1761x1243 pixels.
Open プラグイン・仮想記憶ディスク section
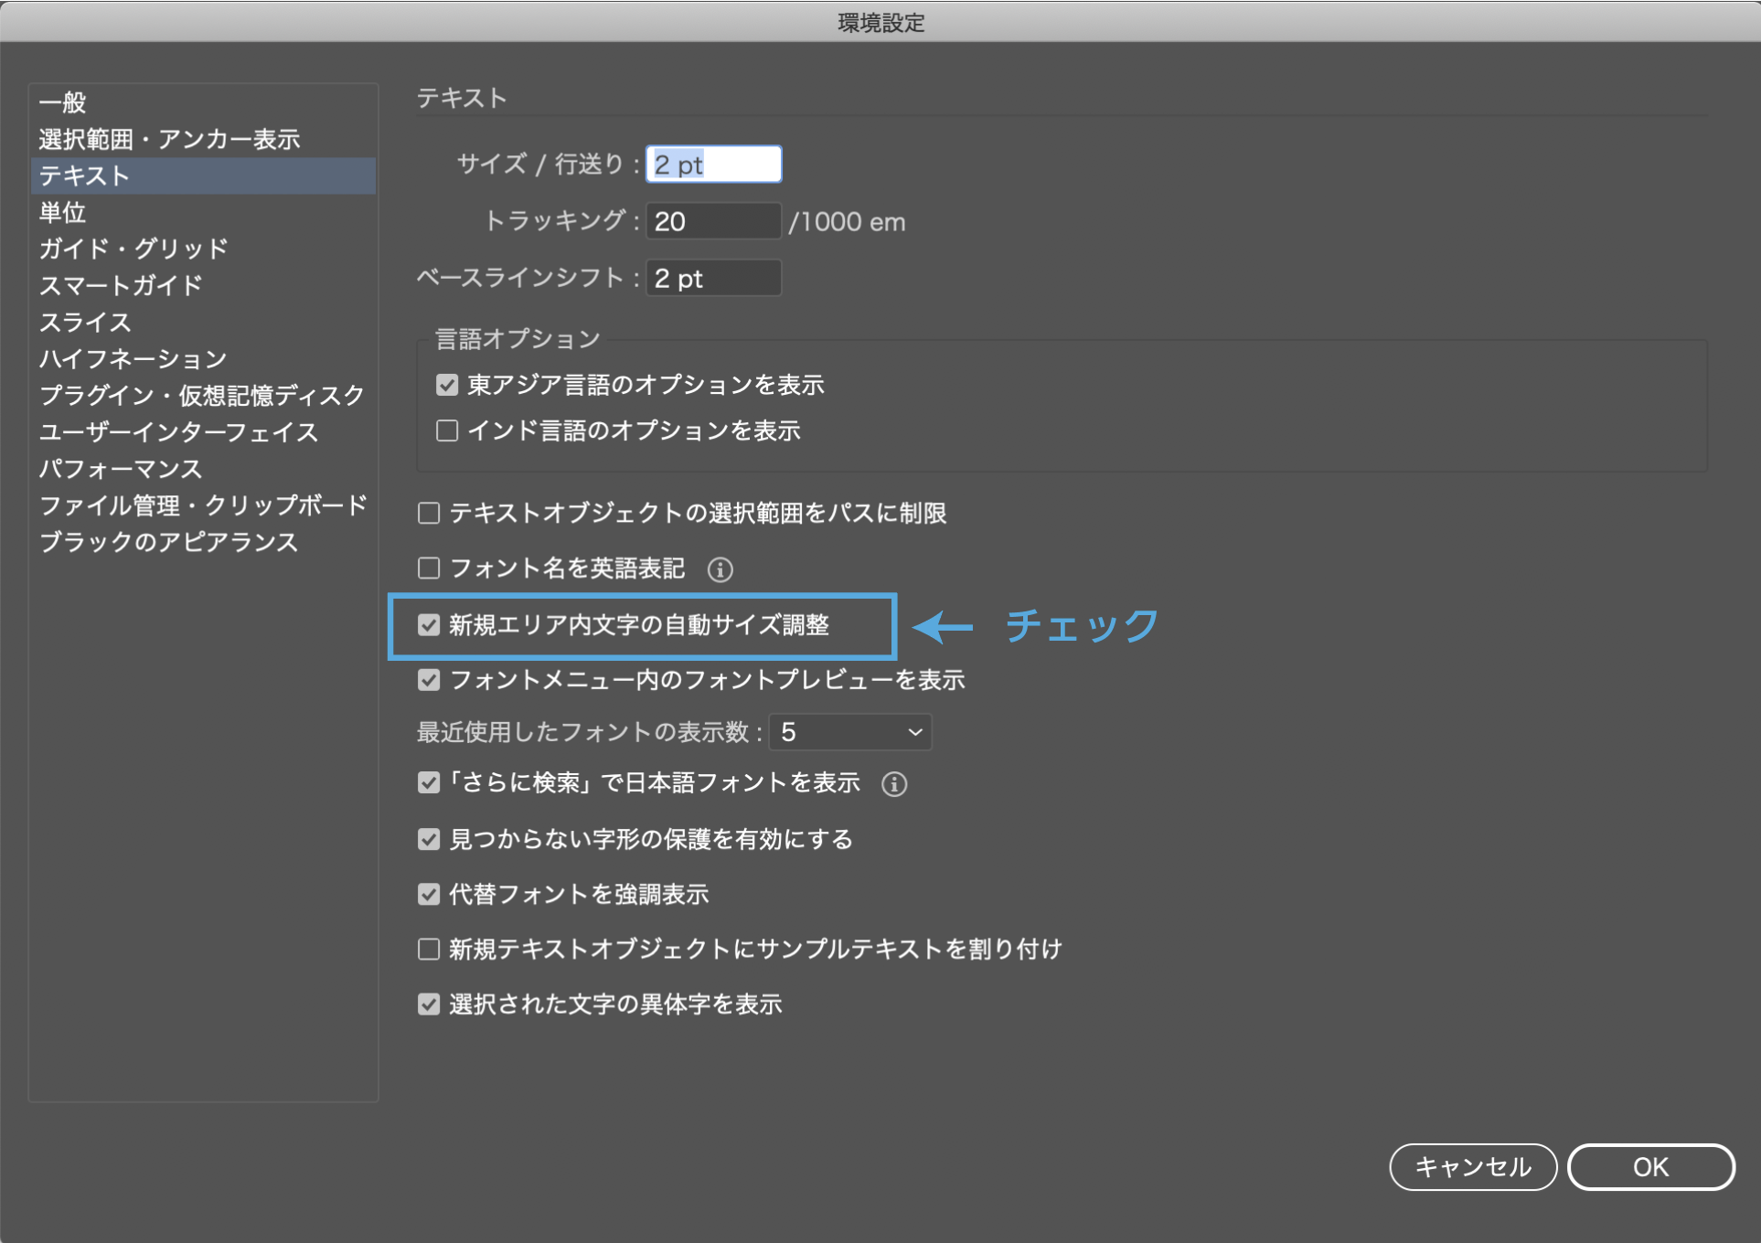pos(203,395)
